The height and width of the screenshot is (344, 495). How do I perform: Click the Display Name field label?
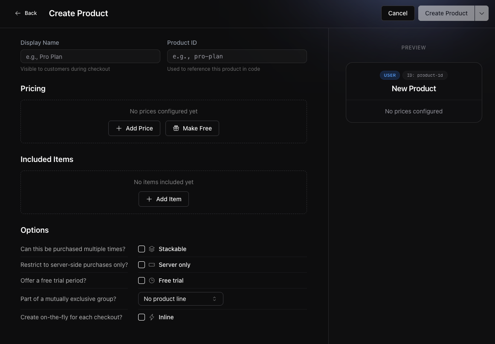[40, 43]
